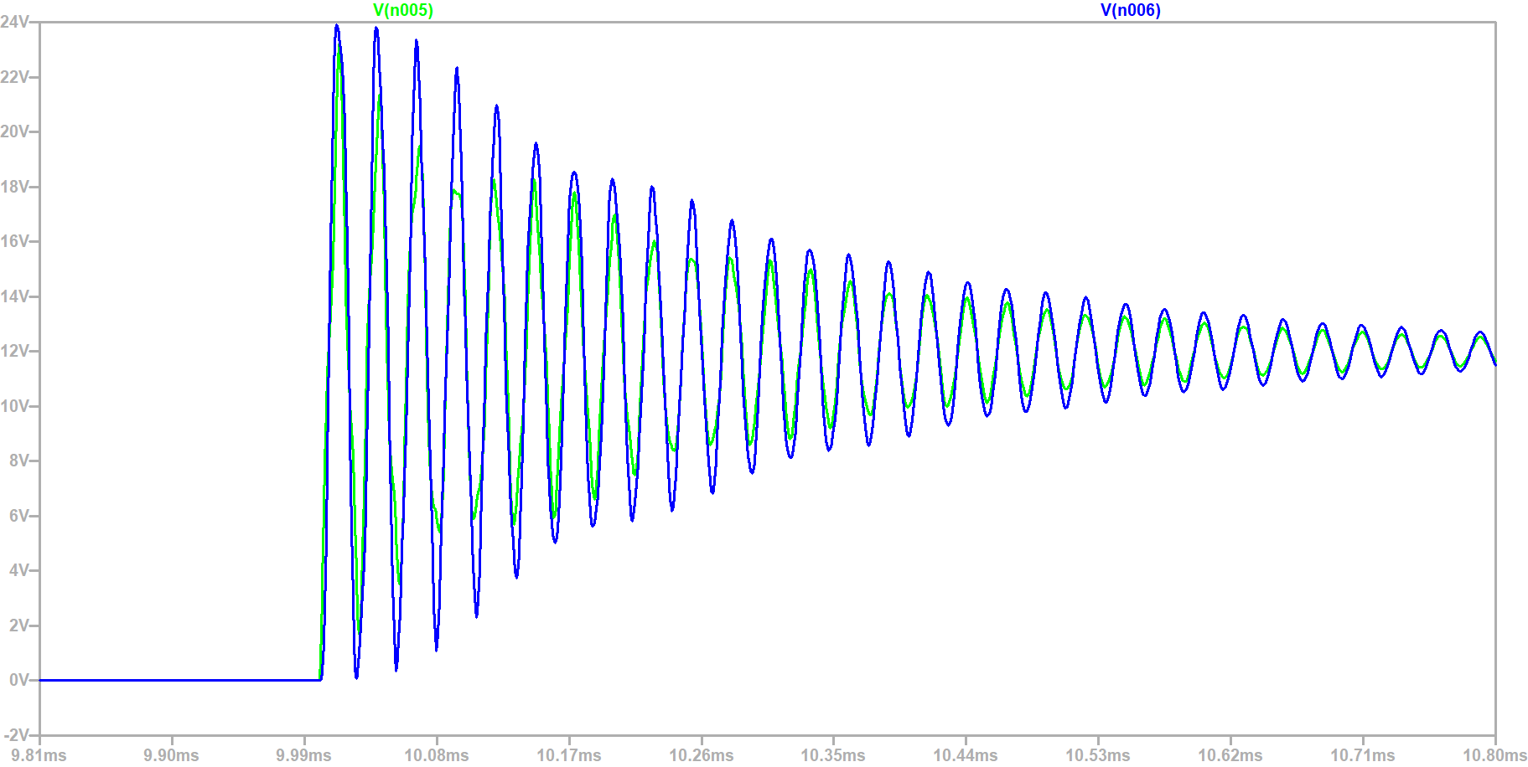Click the 4V vertical axis label
Image resolution: width=1528 pixels, height=767 pixels.
point(19,570)
